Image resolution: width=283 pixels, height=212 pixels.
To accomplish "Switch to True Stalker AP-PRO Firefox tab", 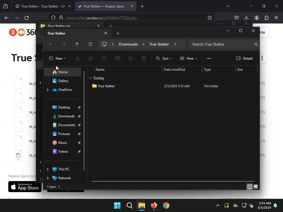I will [x=43, y=6].
